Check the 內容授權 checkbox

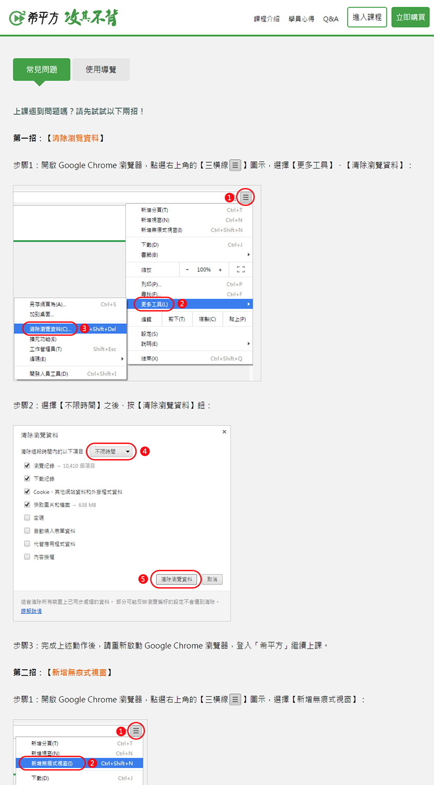point(27,557)
